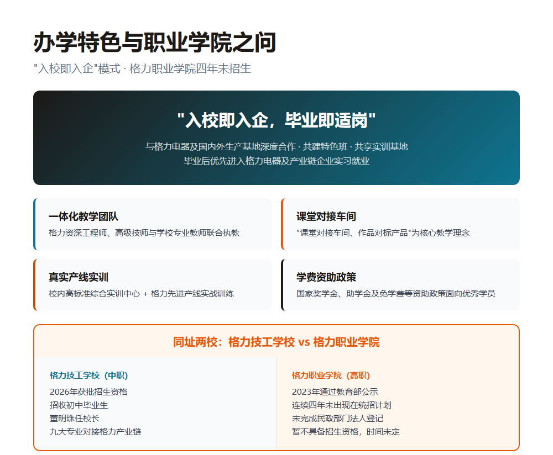Click the line 连续四年未出现在统招计划

(x=342, y=405)
